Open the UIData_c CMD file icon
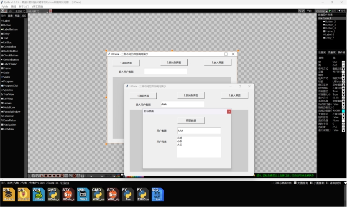 pos(54,194)
